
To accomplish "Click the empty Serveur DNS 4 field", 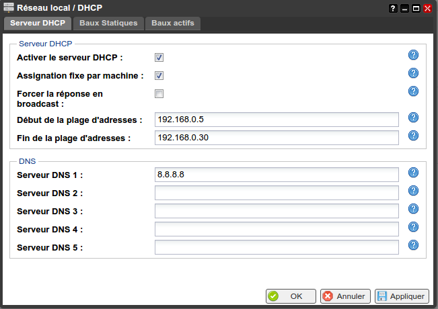I will pyautogui.click(x=277, y=229).
